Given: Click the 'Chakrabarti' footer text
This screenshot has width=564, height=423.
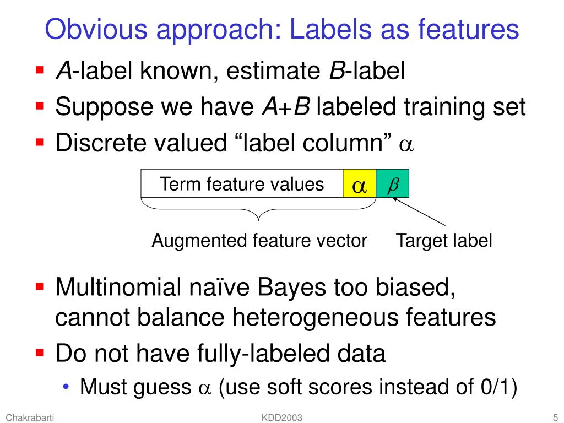Looking at the screenshot, I should tap(30, 417).
